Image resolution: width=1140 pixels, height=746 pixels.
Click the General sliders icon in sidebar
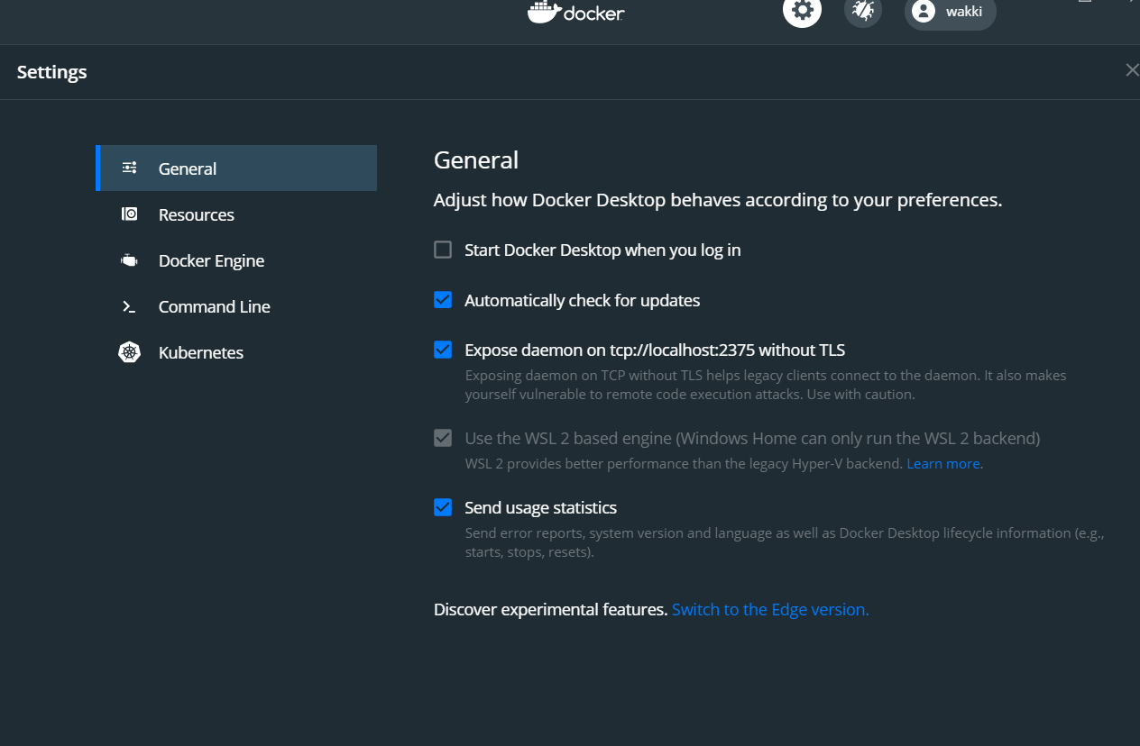click(130, 168)
